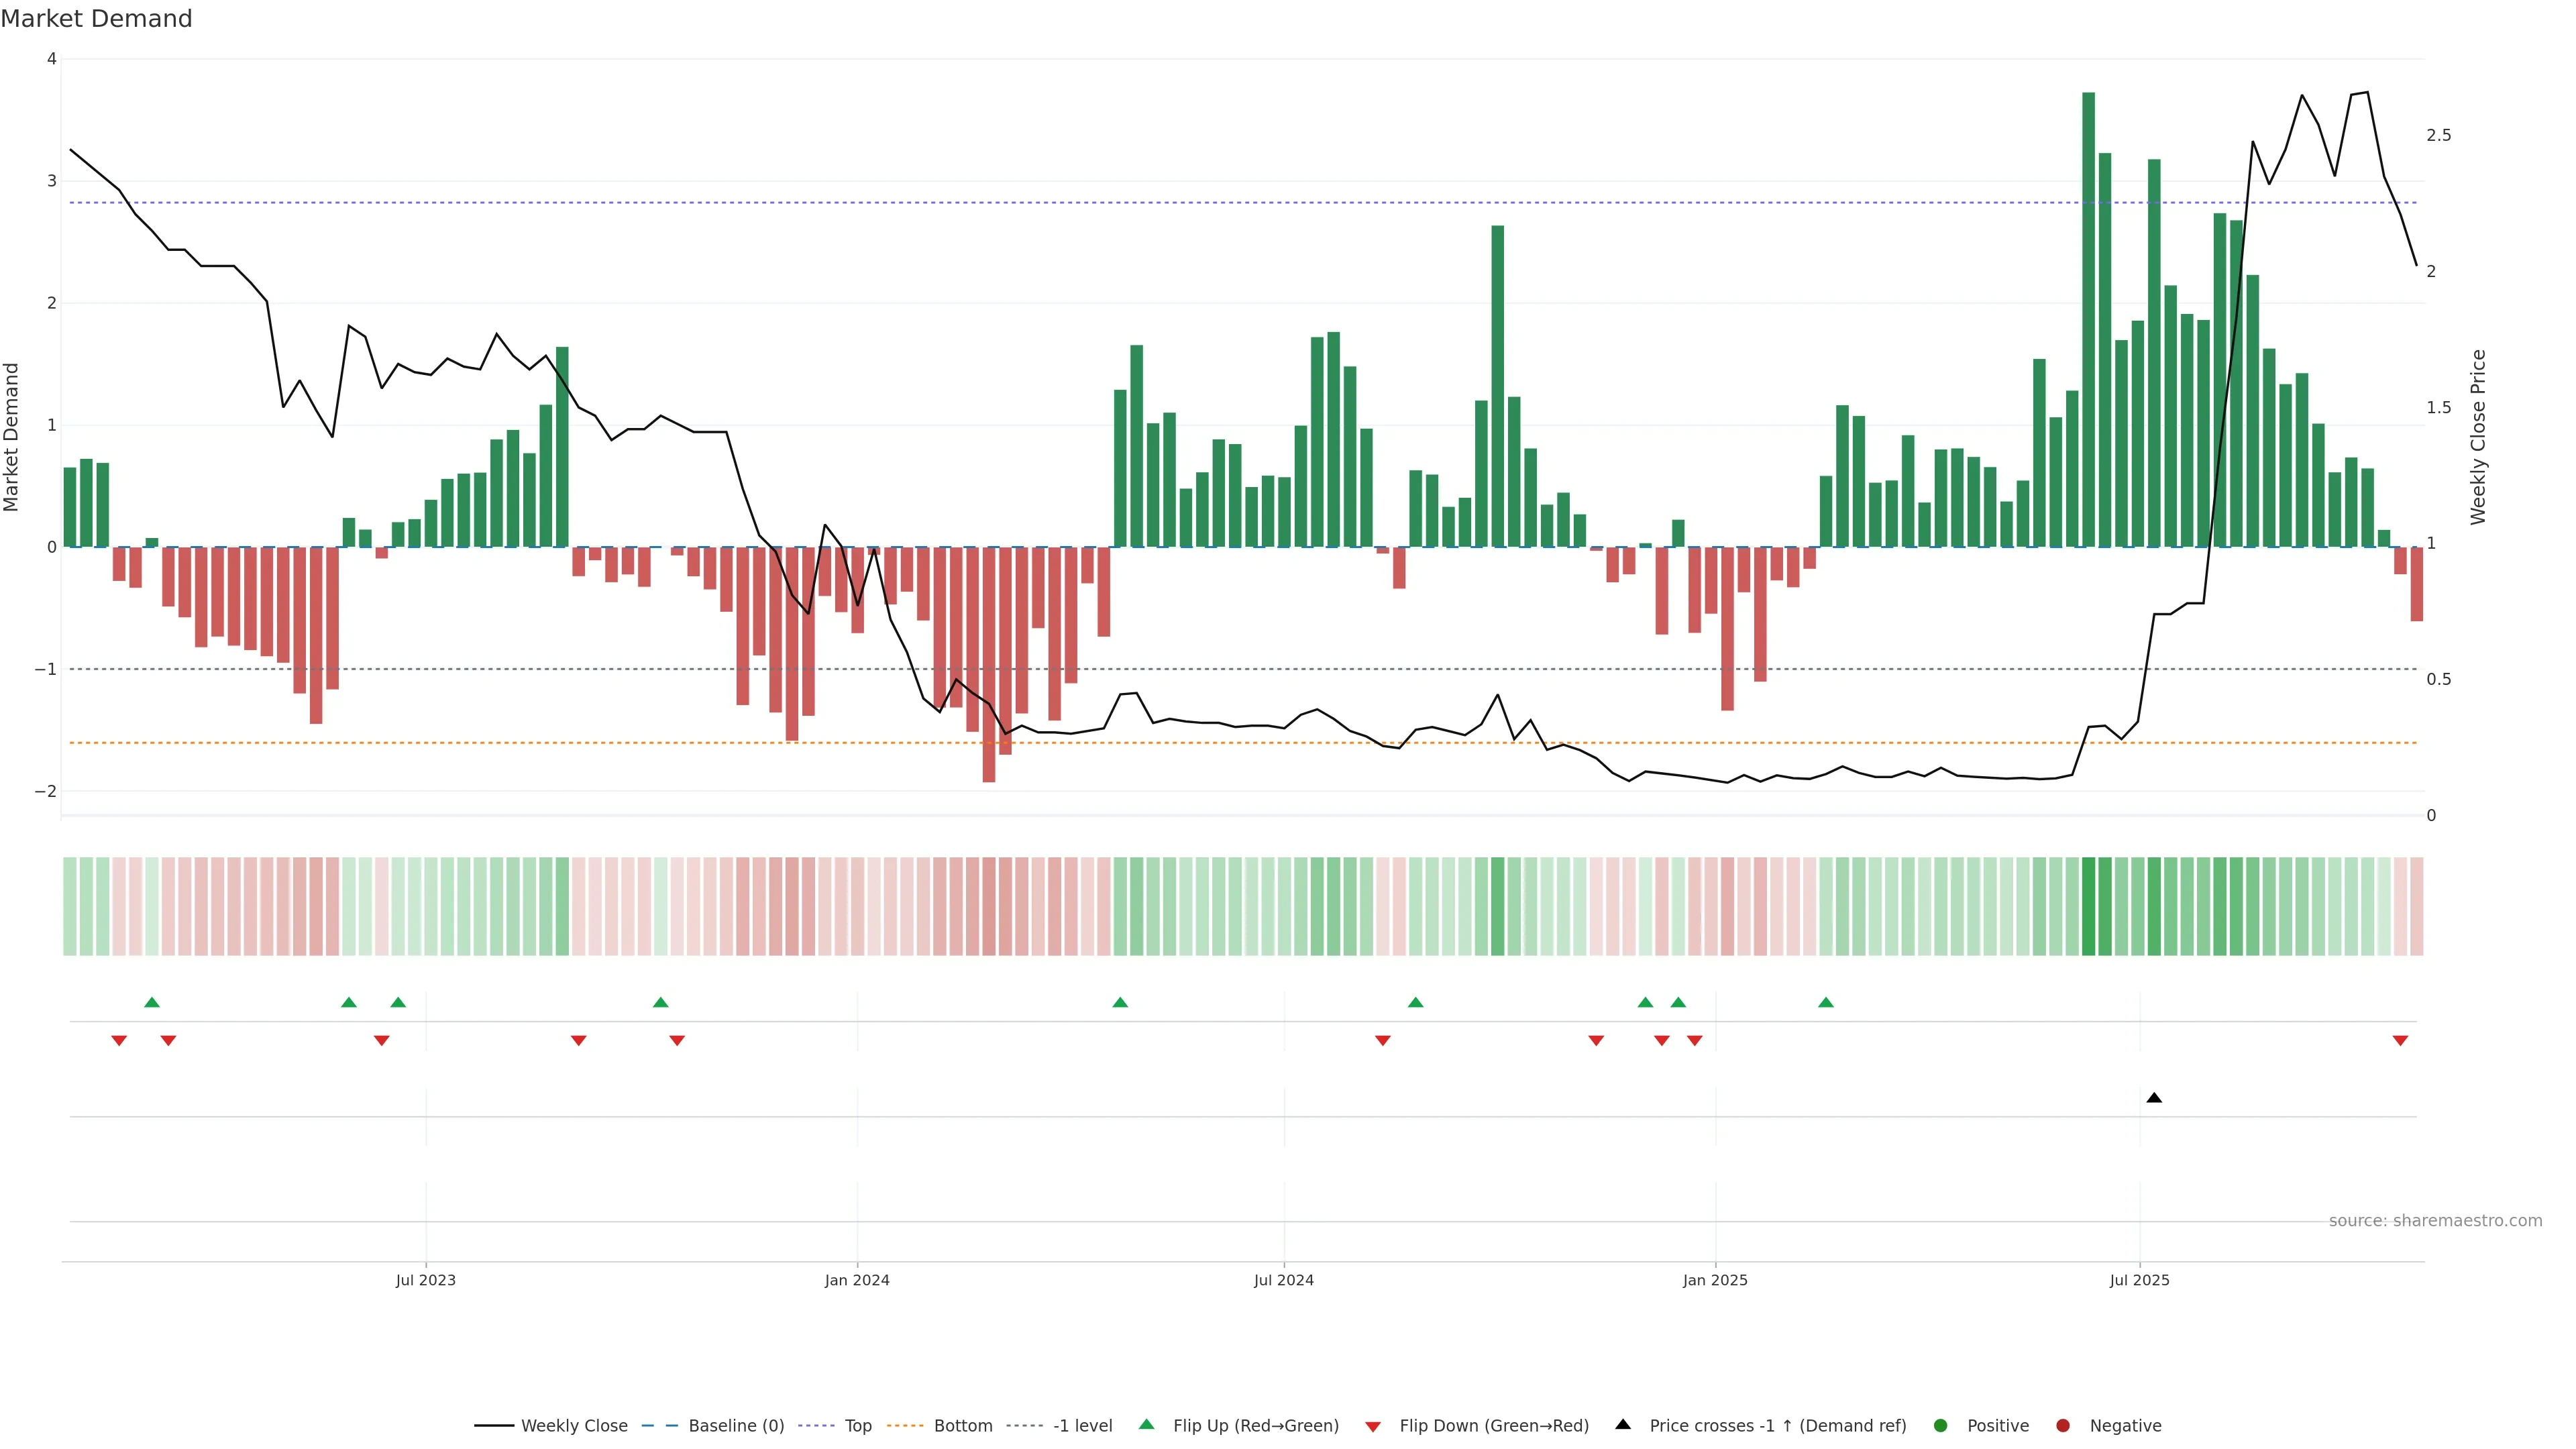The image size is (2576, 1449).
Task: Click the first green flip-up marker at far left
Action: (x=152, y=1002)
